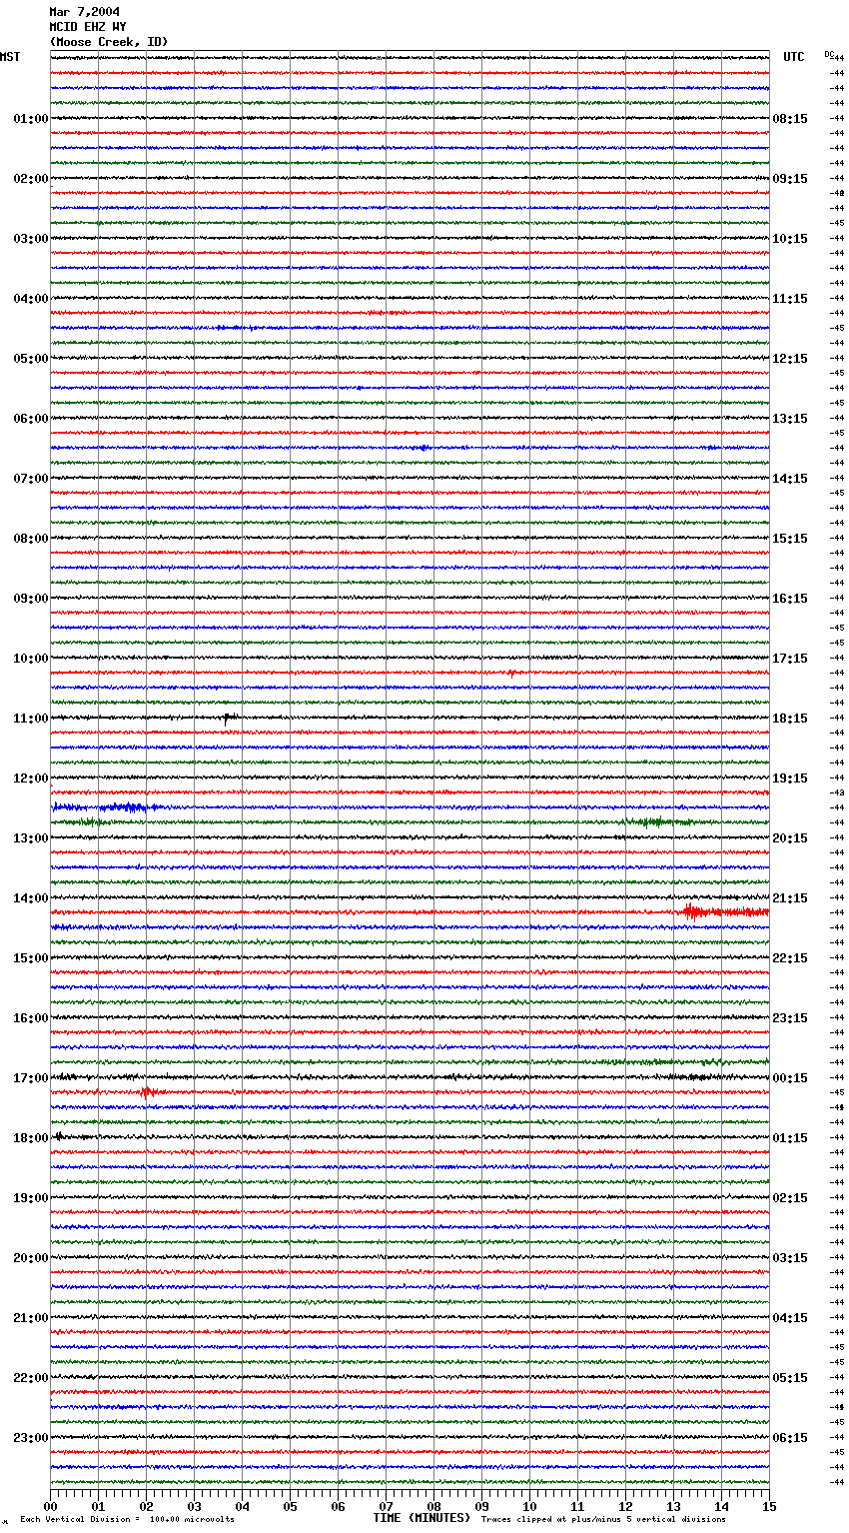The height and width of the screenshot is (1533, 849).
Task: Click the 02:15 UTC time label
Action: click(x=790, y=1198)
